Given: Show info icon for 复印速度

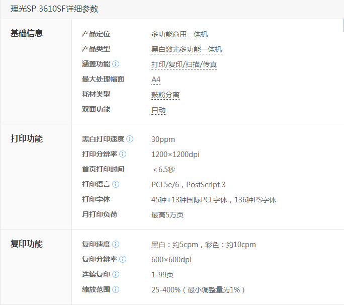Looking at the screenshot, I should click(116, 244).
